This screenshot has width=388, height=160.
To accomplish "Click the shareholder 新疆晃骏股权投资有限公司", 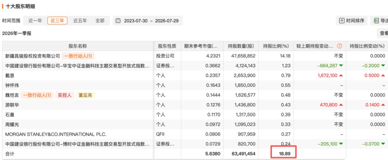I will (33, 56).
